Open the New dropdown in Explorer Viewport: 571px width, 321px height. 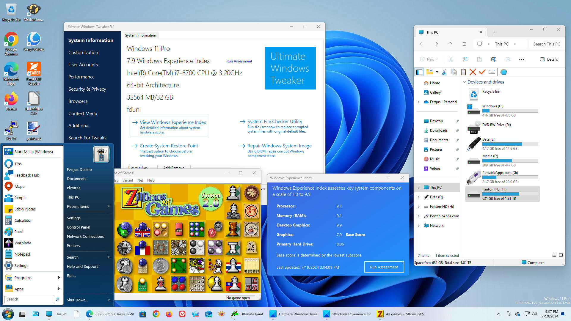(429, 59)
